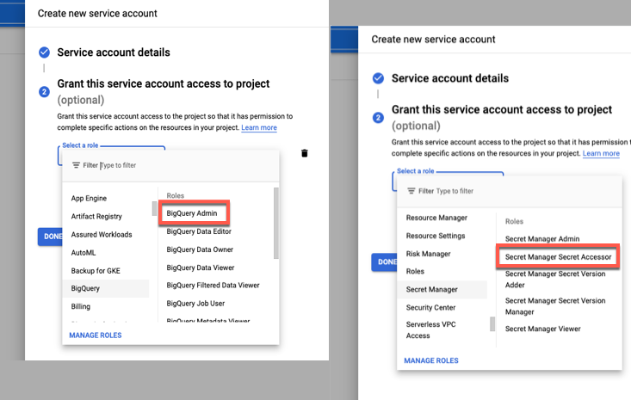Select Secret Manager category
The width and height of the screenshot is (631, 400).
pos(442,289)
